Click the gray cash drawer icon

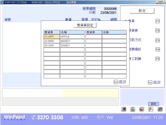coord(160,109)
